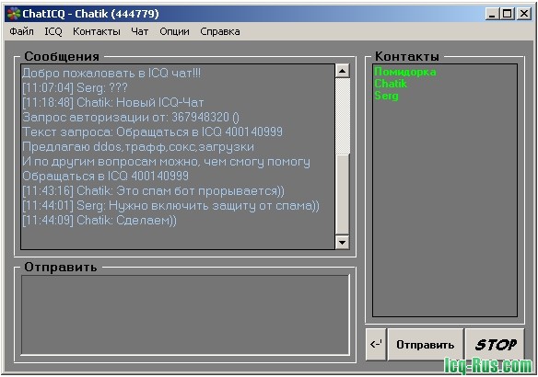The width and height of the screenshot is (538, 377).
Task: Click the messages scrollbar thumb
Action: click(x=342, y=195)
